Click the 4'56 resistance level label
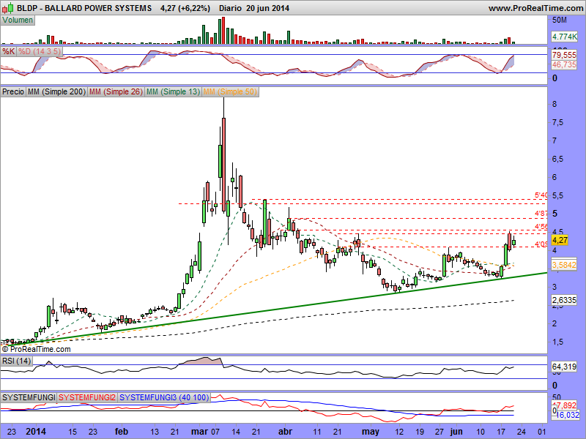The image size is (586, 439). [541, 226]
